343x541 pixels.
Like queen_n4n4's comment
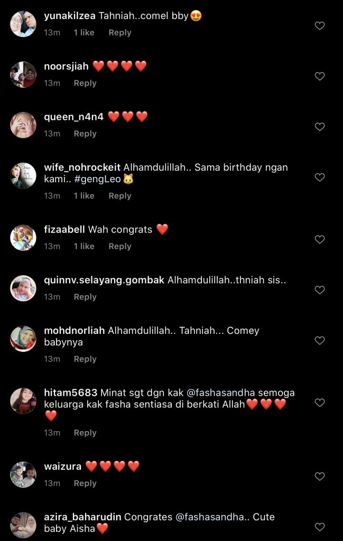320,127
